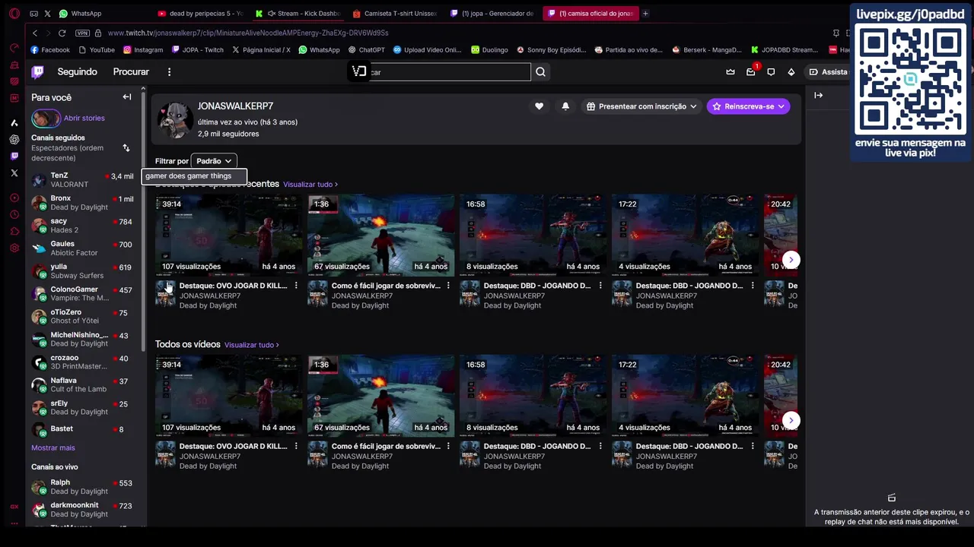
Task: Open Seguindo tab in Twitch header
Action: (x=77, y=71)
